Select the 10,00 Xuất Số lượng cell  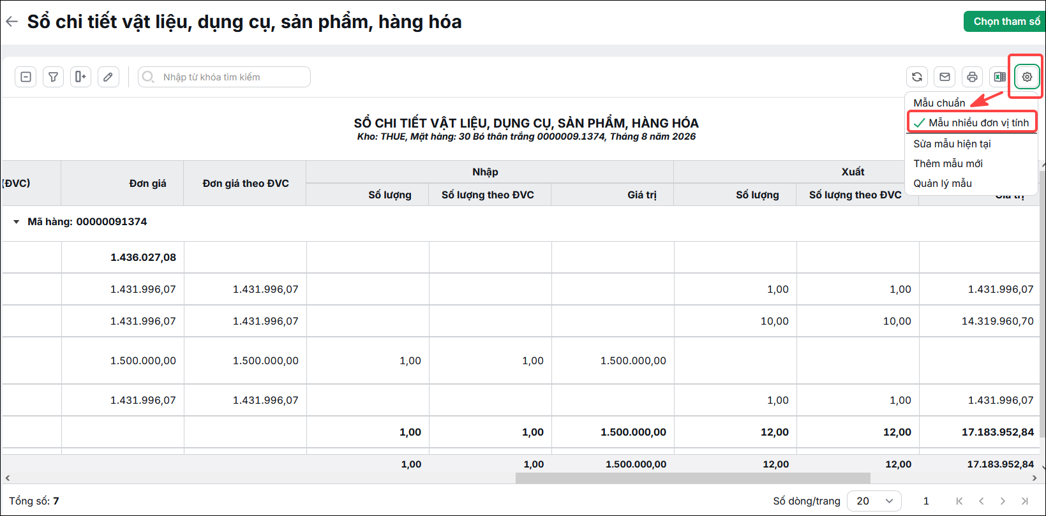735,321
